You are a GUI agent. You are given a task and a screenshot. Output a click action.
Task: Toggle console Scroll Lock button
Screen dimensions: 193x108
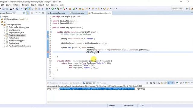[x=162, y=83]
